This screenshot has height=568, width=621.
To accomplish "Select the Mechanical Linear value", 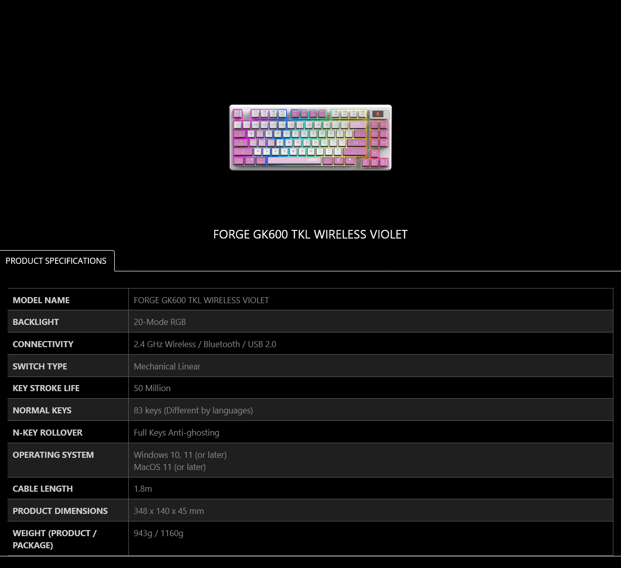I will click(167, 366).
